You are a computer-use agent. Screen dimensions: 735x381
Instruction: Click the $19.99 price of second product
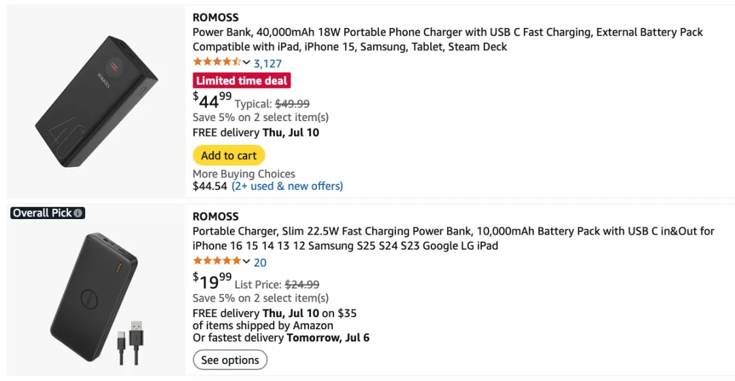click(x=212, y=281)
